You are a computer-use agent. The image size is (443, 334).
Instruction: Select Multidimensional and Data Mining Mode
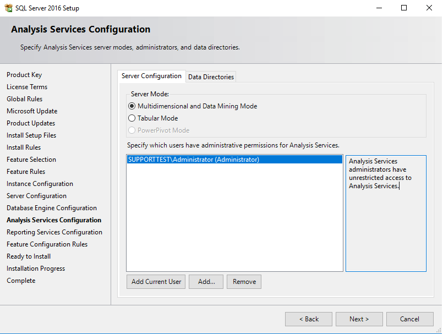coord(132,106)
